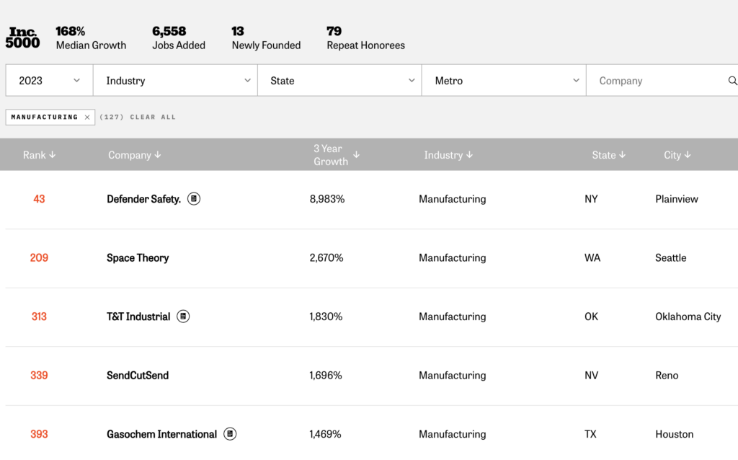Screen dimensions: 738x460
Task: Expand the Industry filter dropdown
Action: point(175,81)
